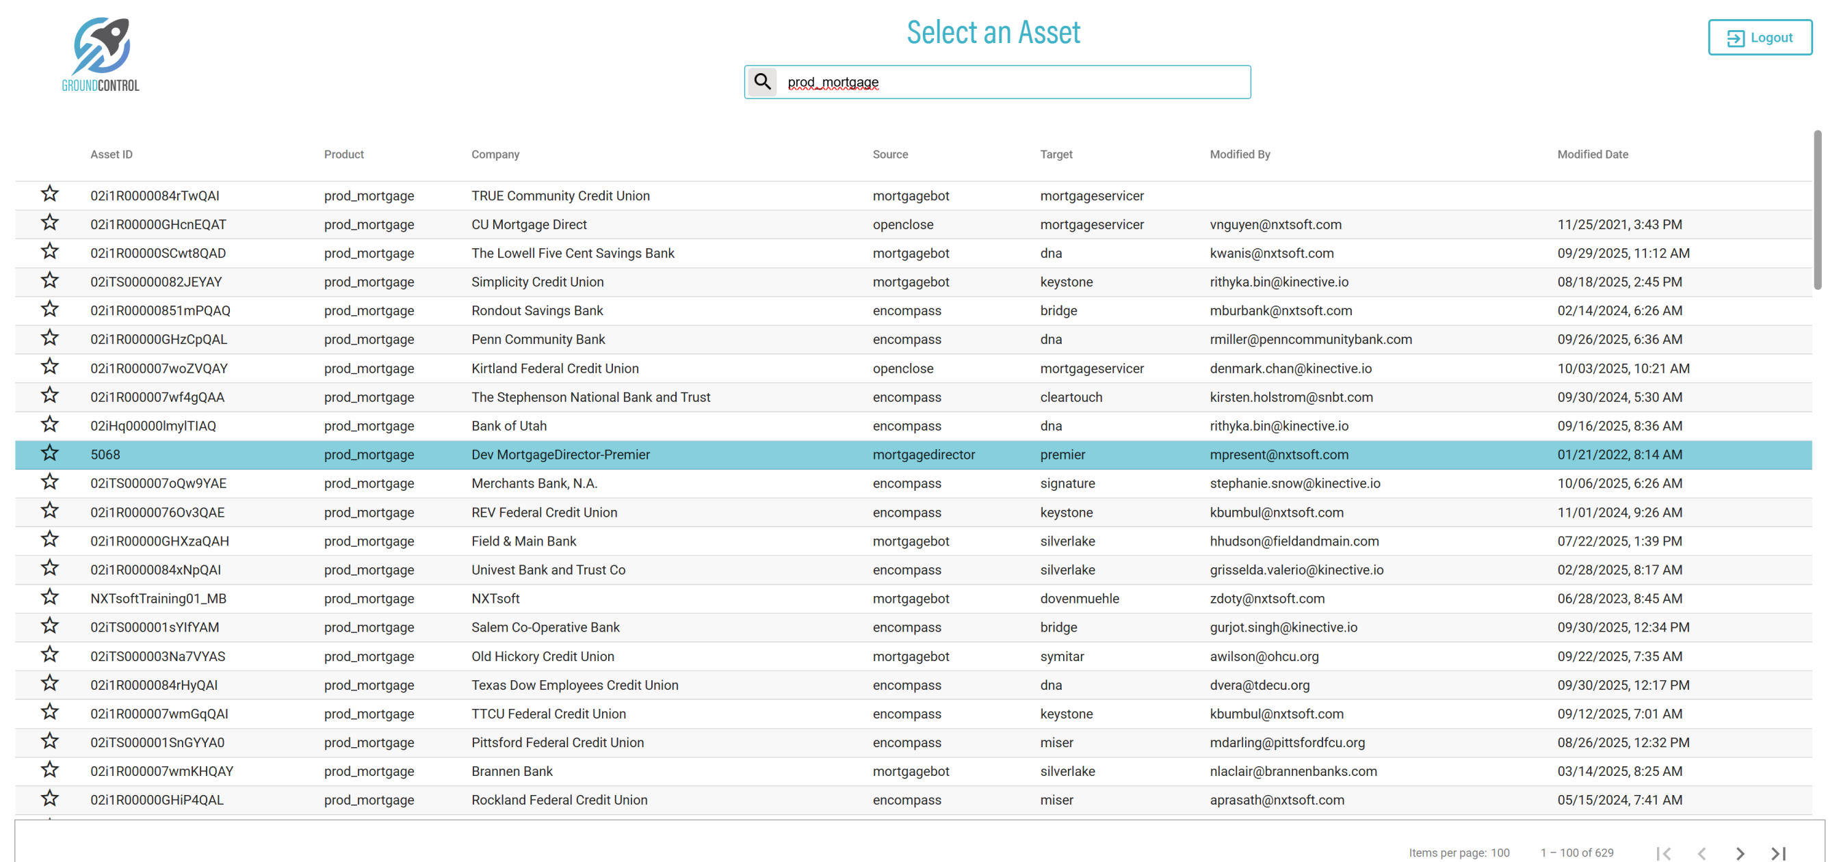Jump to last page of results
Screen dimensions: 1839x862
[x=1778, y=852]
